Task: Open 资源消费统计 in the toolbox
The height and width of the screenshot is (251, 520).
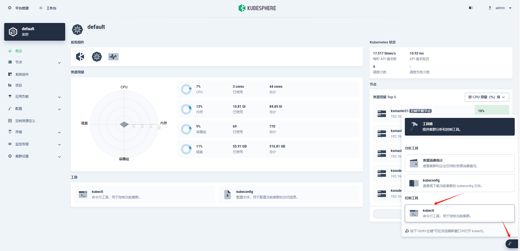Action: (460, 163)
